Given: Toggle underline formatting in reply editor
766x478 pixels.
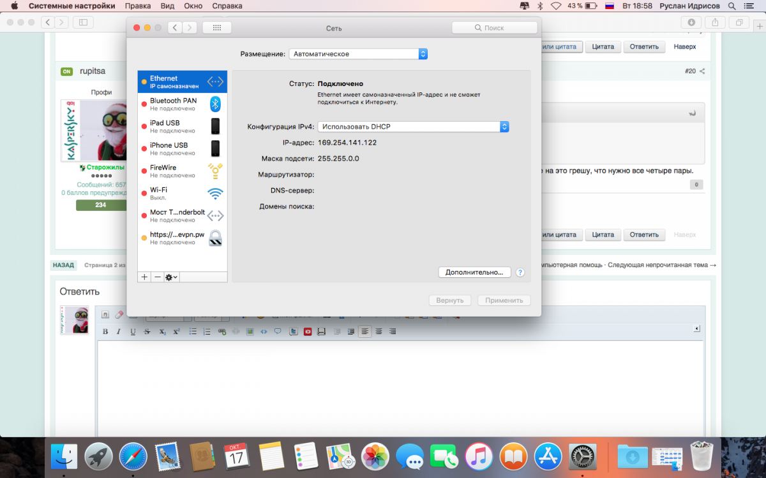Looking at the screenshot, I should point(133,331).
